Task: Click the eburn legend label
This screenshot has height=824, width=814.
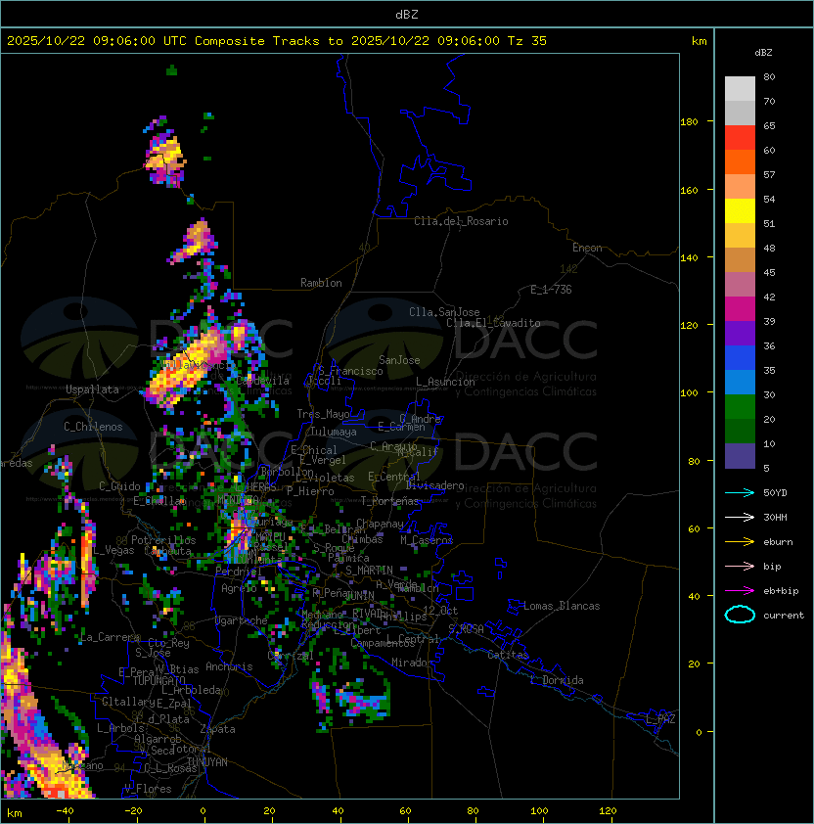Action: [778, 542]
